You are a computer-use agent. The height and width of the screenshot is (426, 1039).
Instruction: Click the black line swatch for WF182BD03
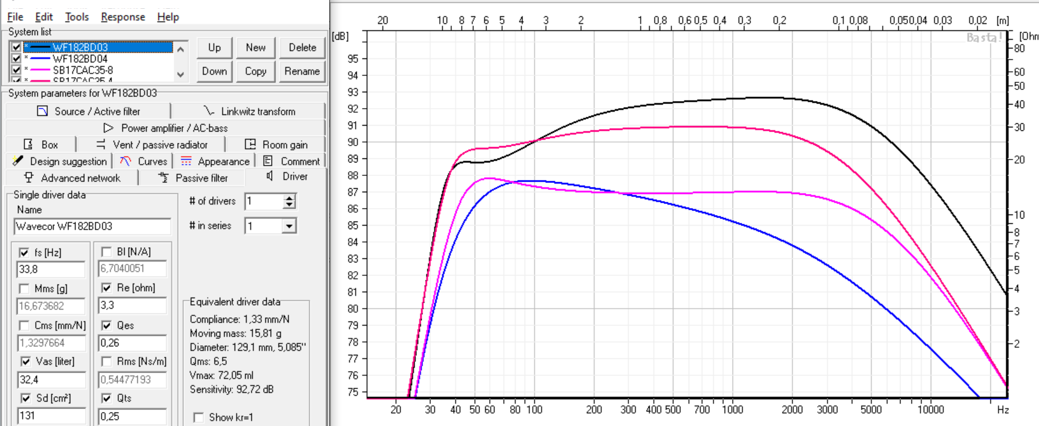(x=40, y=47)
